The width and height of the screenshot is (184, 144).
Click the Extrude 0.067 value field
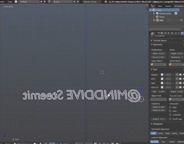coord(158,57)
